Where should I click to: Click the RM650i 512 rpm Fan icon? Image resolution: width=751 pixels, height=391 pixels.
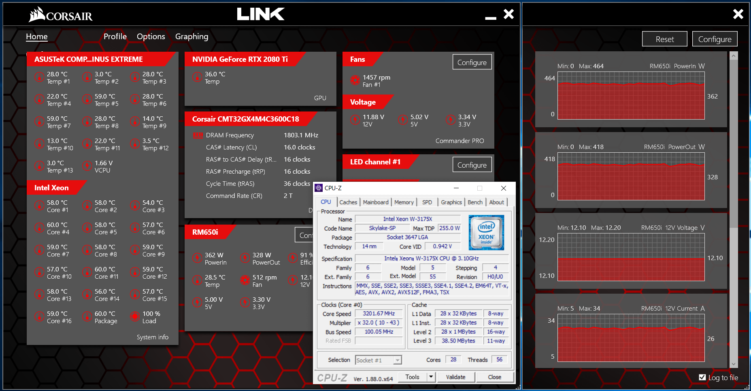[x=245, y=280]
